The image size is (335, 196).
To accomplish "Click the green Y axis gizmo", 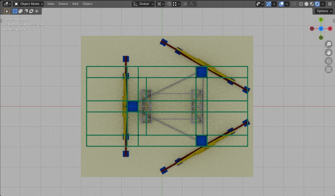I will tap(321, 20).
